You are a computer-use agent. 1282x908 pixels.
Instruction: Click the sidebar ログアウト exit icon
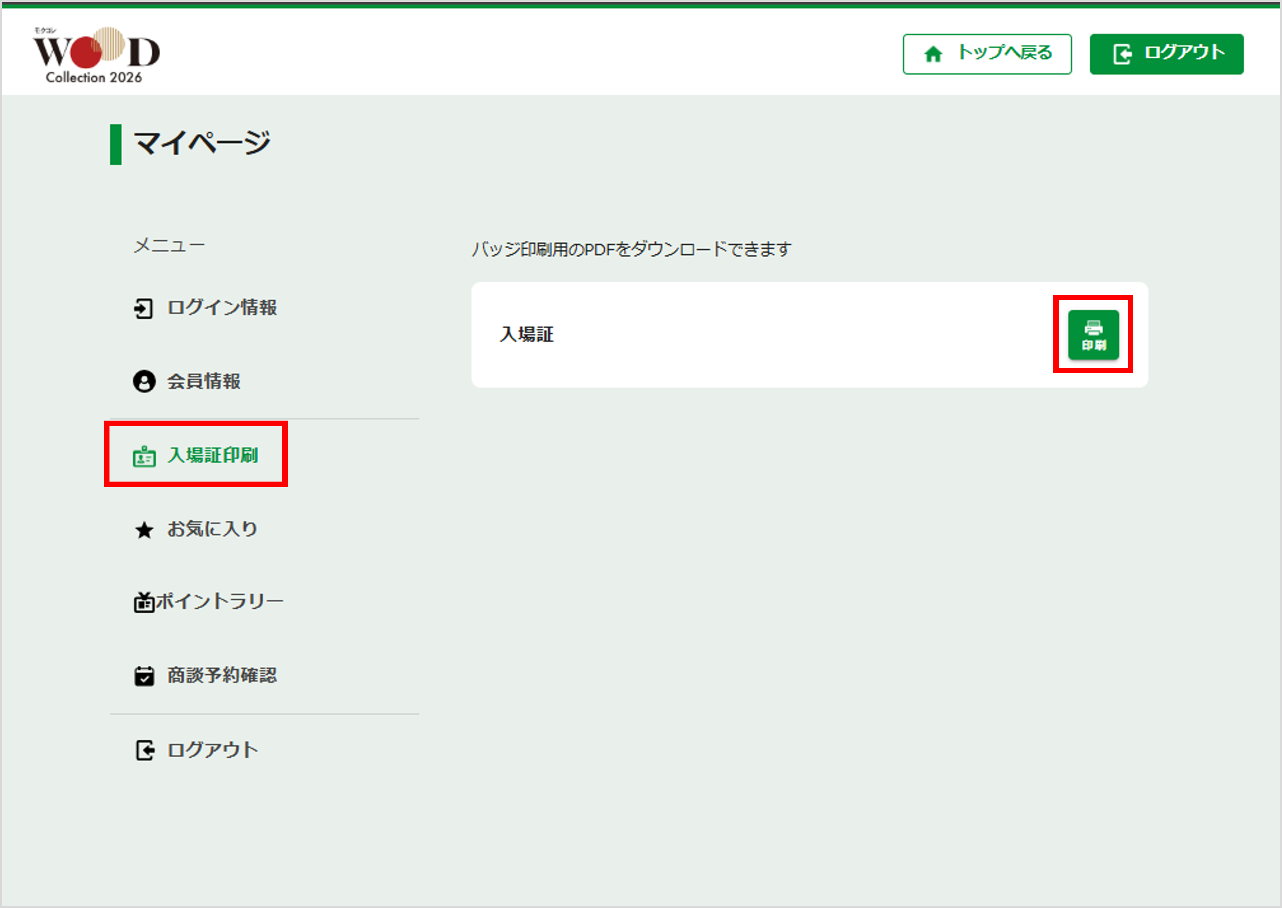144,750
